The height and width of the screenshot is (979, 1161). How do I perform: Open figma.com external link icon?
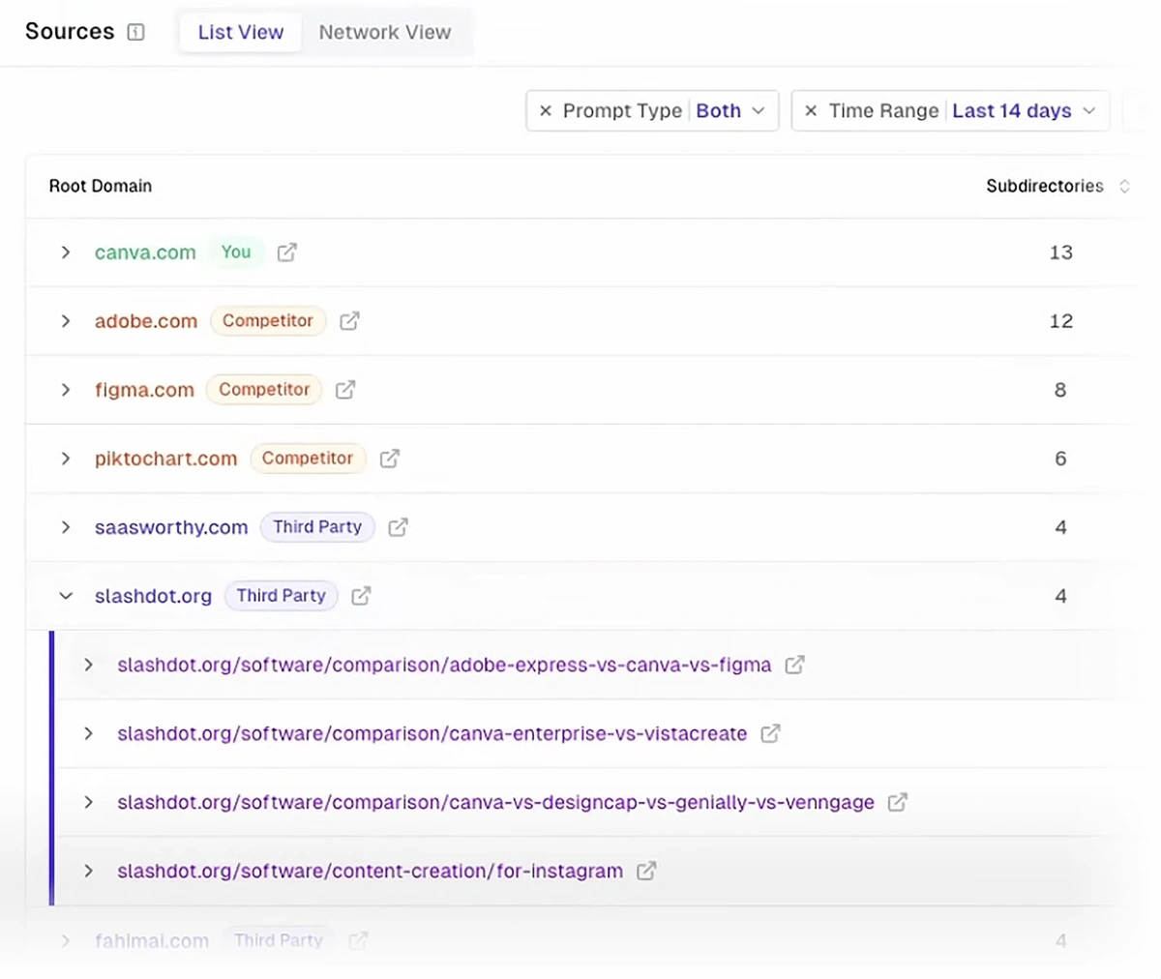[345, 390]
